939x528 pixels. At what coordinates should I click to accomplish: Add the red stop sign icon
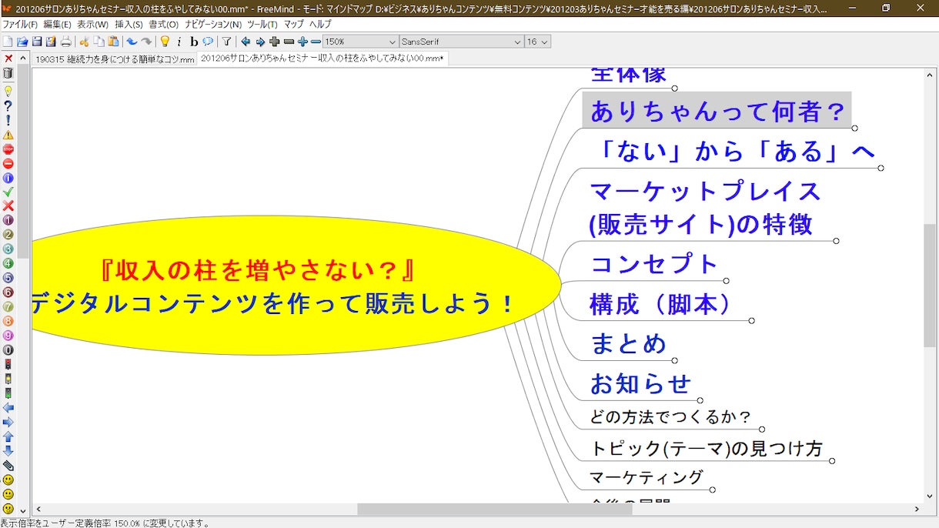coord(8,149)
